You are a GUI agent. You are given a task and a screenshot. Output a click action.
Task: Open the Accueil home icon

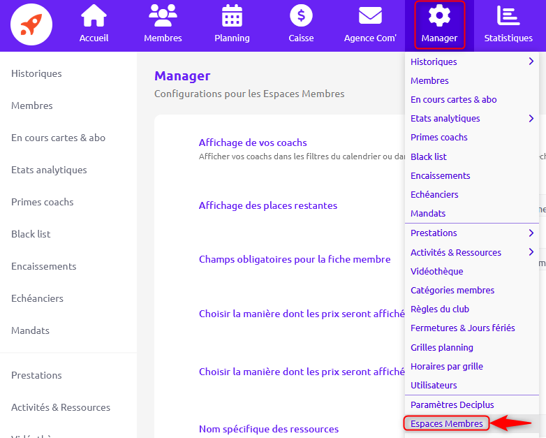[x=94, y=15]
